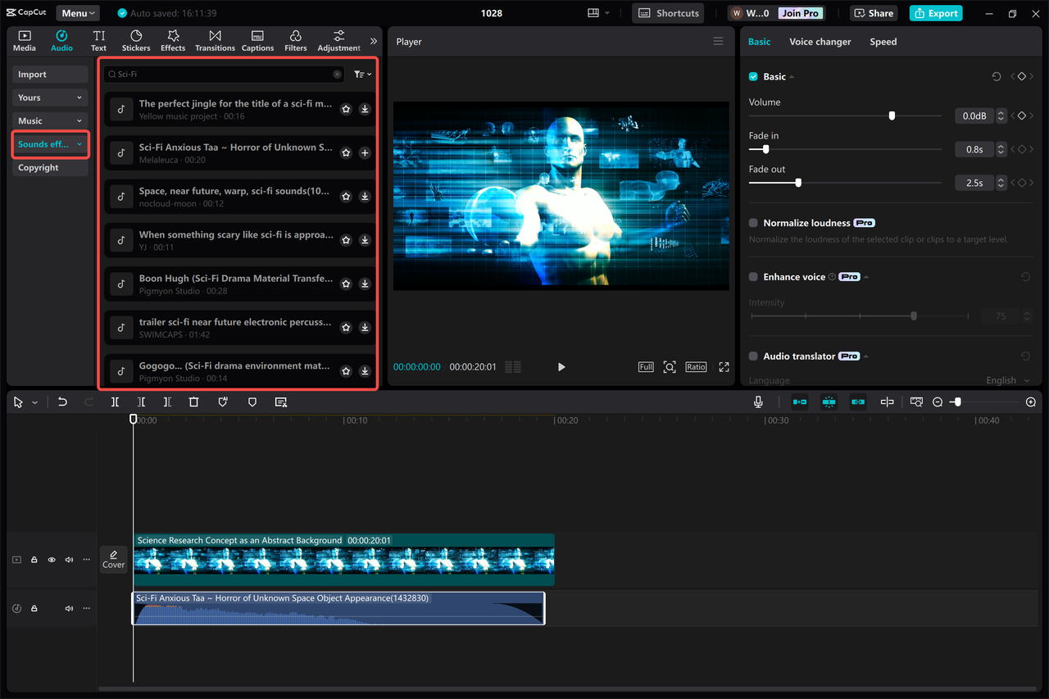This screenshot has width=1049, height=699.
Task: Start a voiceover recording with the microphone icon
Action: click(x=758, y=402)
